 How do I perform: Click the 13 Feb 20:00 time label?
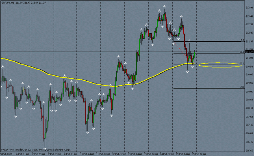pos(151,154)
